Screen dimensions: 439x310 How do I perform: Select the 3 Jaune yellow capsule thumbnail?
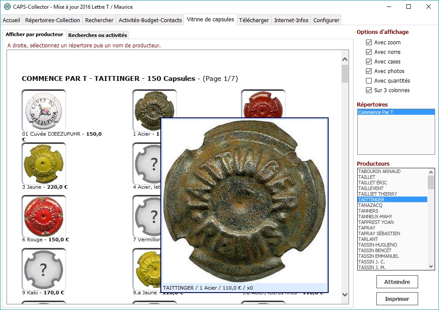43,163
